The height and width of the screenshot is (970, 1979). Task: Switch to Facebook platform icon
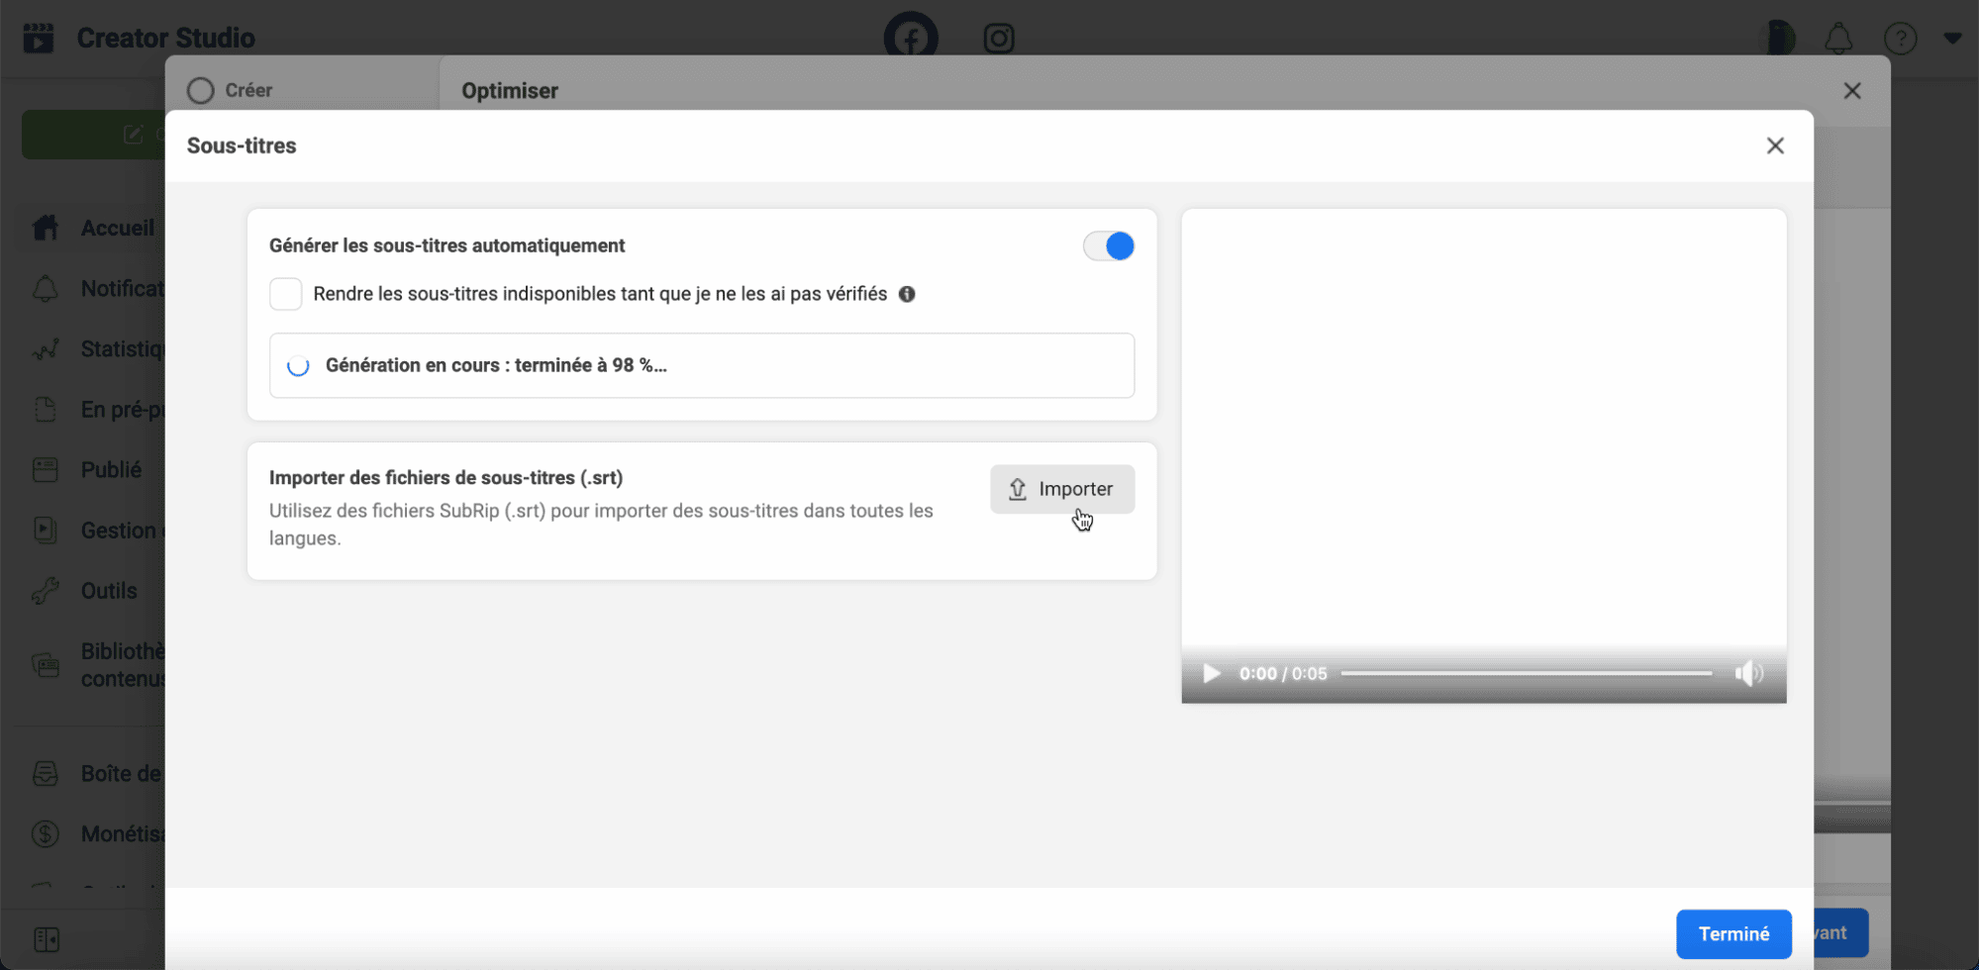(x=910, y=38)
